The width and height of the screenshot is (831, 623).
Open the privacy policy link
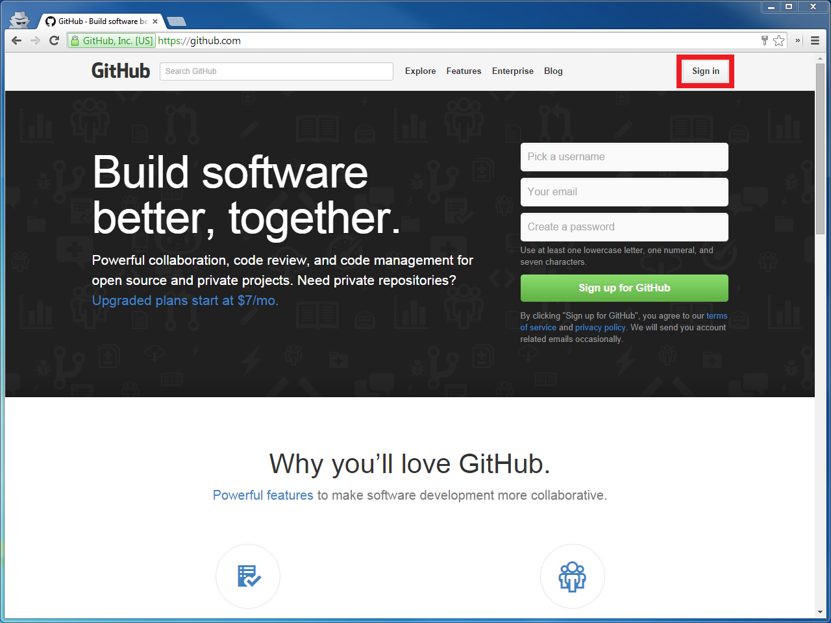601,328
